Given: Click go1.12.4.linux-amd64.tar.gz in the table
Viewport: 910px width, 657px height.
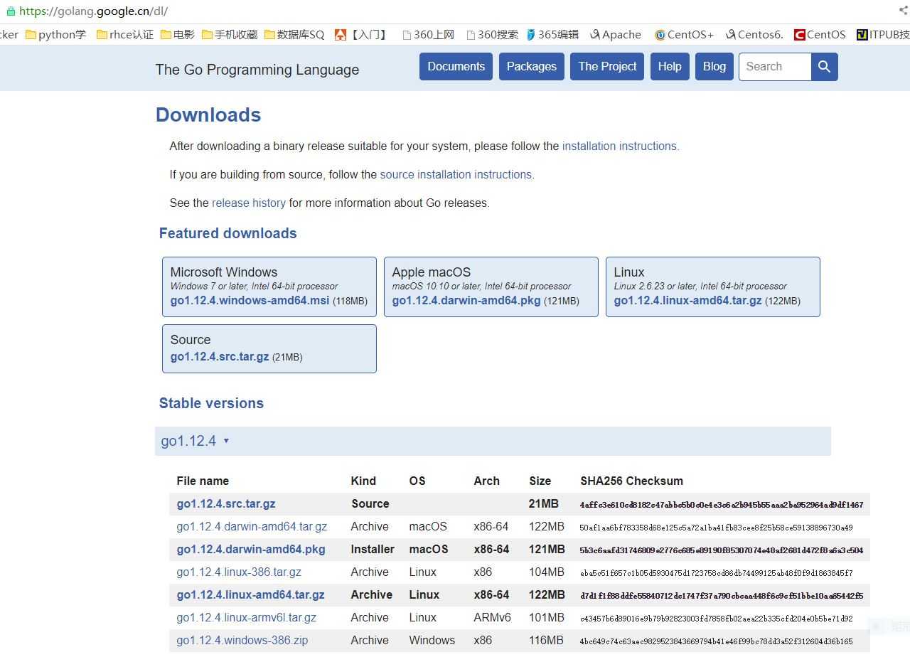Looking at the screenshot, I should 251,594.
